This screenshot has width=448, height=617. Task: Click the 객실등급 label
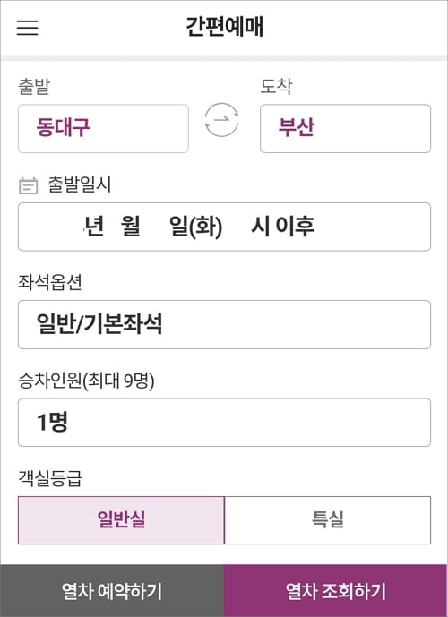50,478
